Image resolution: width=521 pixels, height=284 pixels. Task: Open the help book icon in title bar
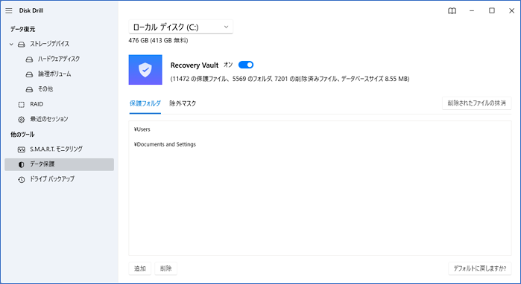click(x=452, y=11)
